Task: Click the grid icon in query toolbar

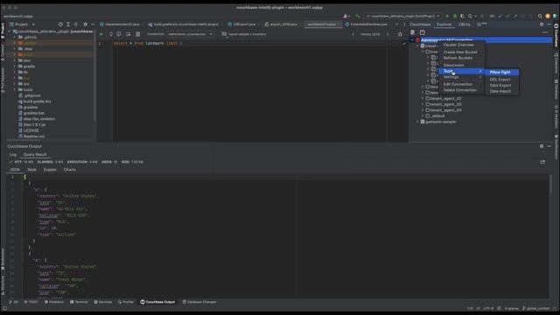Action: [138, 34]
